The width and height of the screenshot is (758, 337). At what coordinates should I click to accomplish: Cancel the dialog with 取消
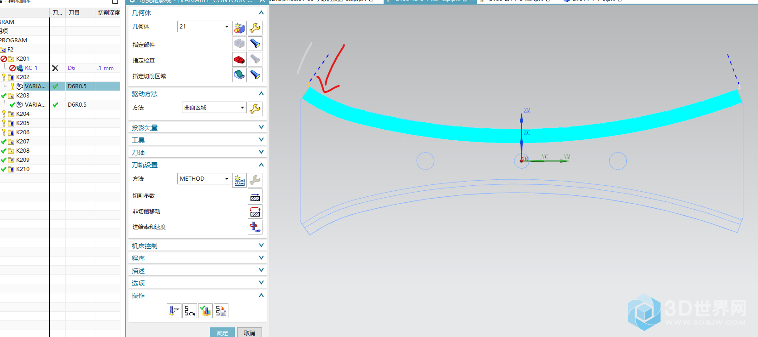click(250, 332)
